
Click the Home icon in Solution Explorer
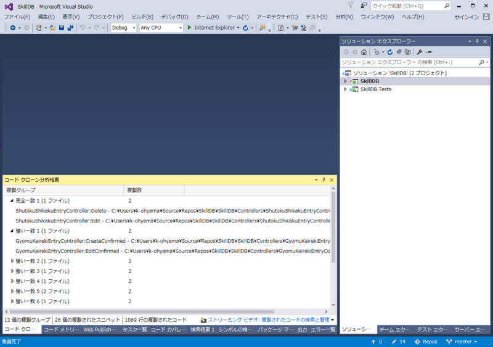click(364, 52)
